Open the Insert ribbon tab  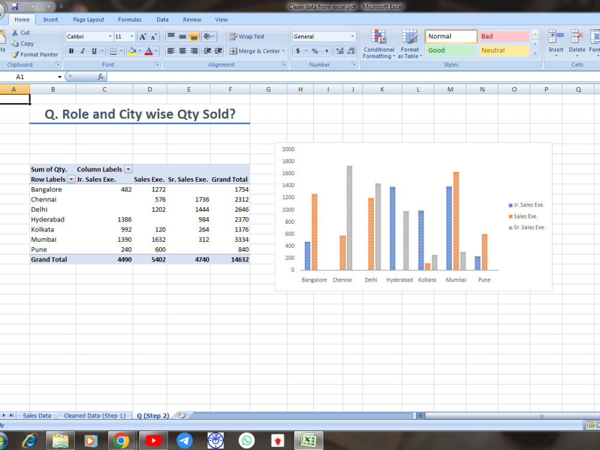tap(50, 20)
